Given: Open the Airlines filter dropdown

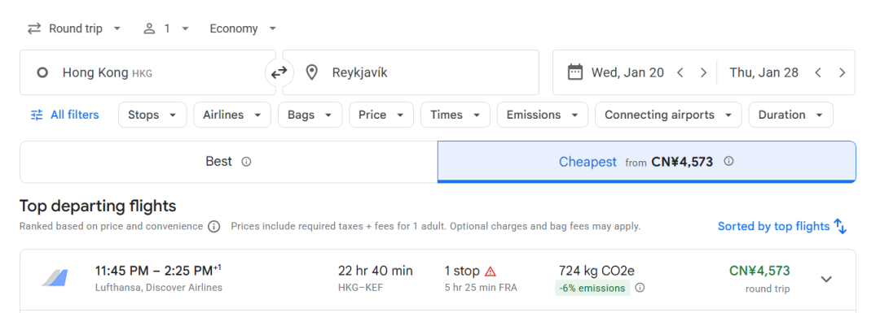Looking at the screenshot, I should pos(232,115).
